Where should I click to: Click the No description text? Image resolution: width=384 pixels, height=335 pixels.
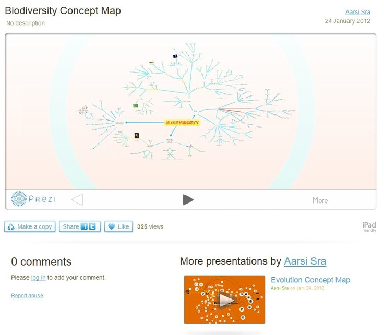(x=26, y=23)
